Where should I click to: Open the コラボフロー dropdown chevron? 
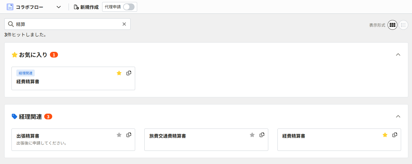59,7
